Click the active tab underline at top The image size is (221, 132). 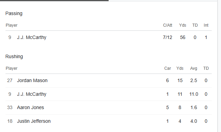(54, 1)
